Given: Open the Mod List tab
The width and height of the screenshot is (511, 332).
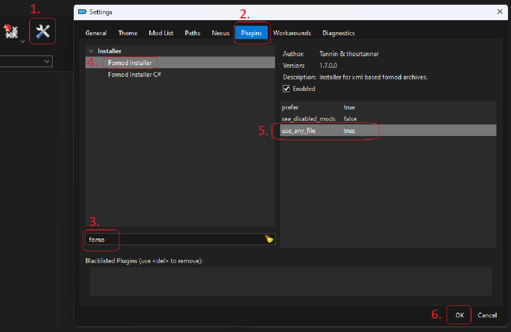Looking at the screenshot, I should (x=161, y=33).
